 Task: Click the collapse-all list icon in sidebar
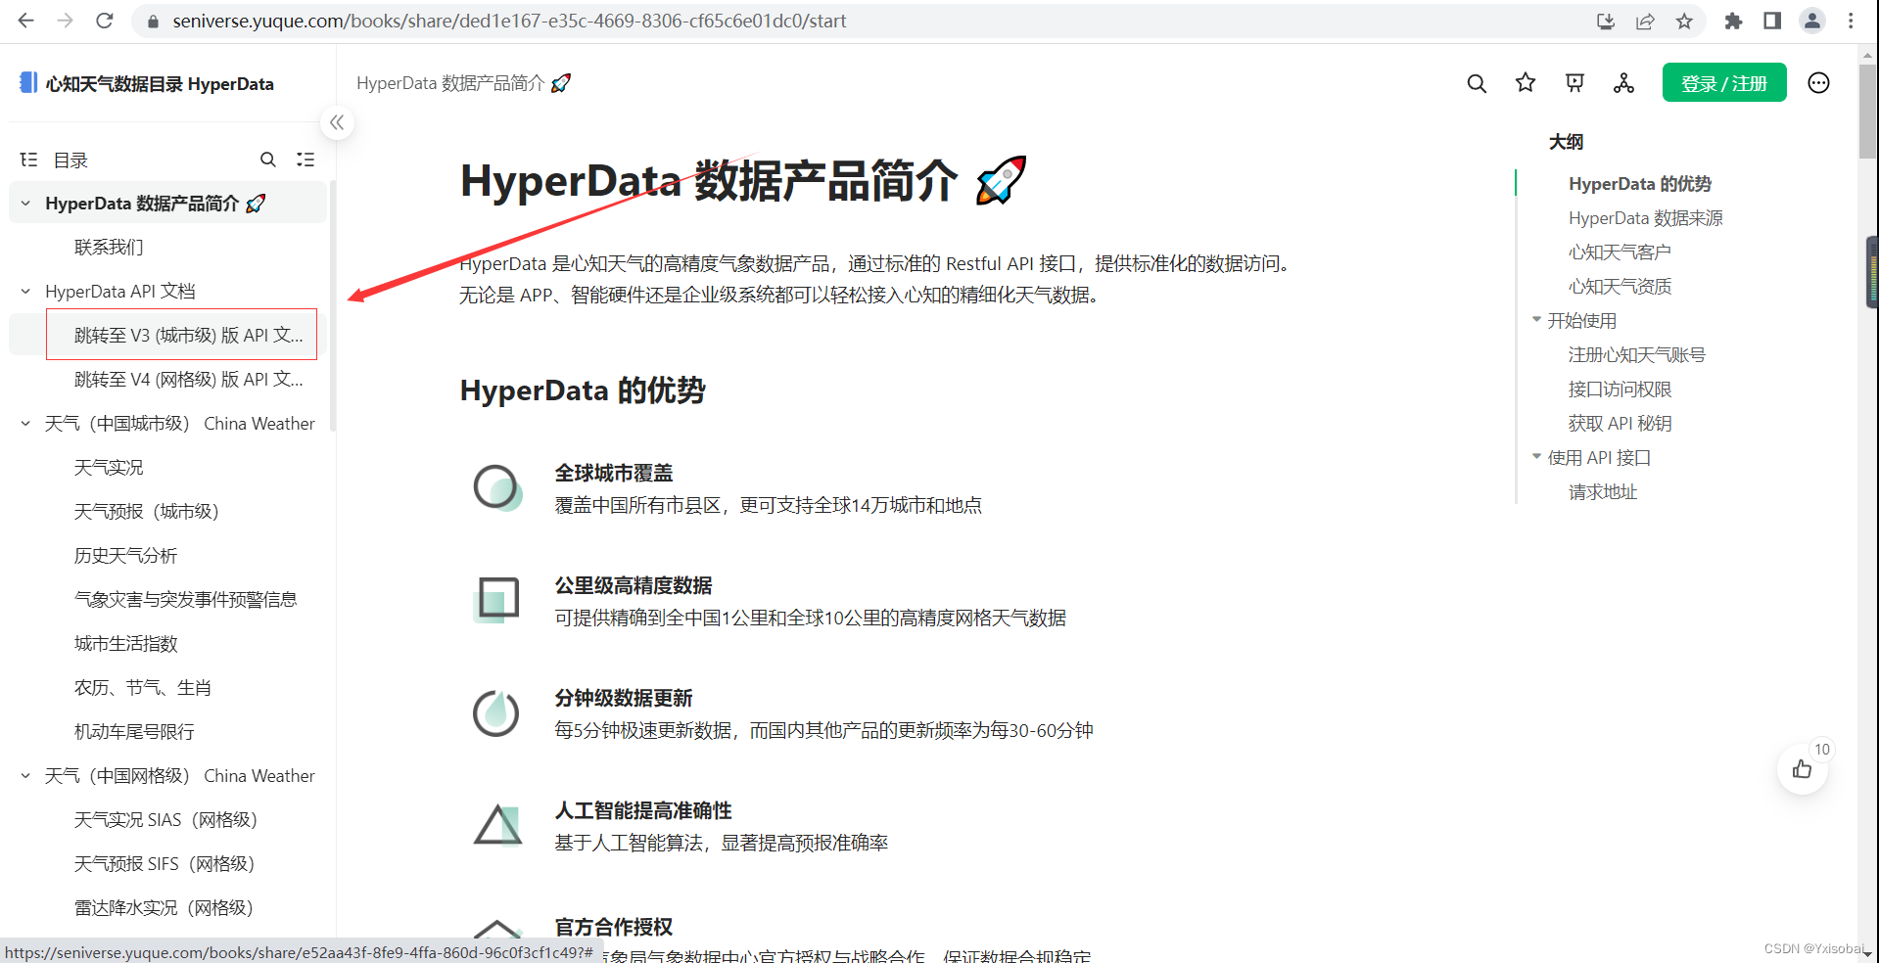[305, 160]
